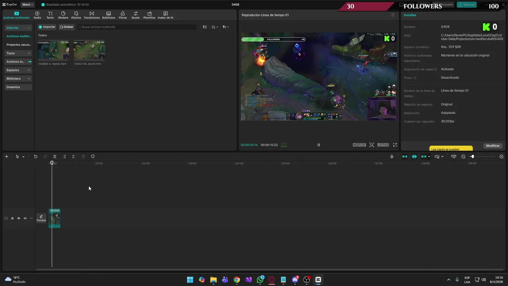Open the Avatar de IA panel
This screenshot has width=508, height=286.
click(x=165, y=15)
